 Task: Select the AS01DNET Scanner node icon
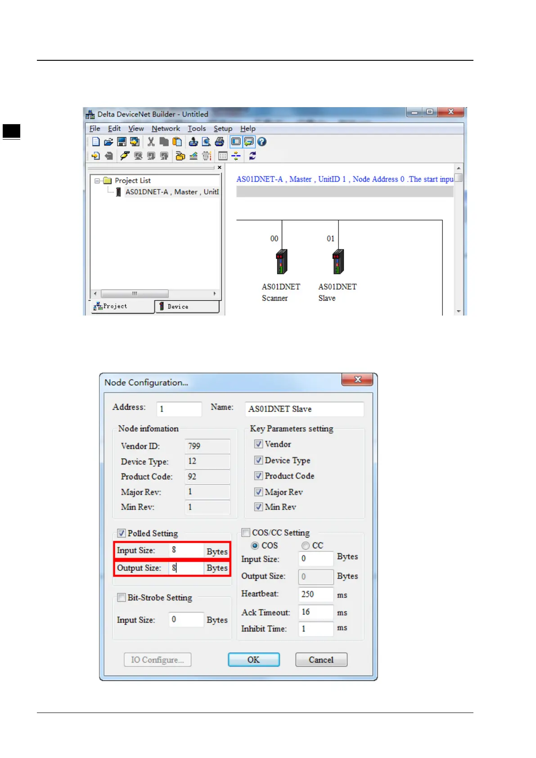[282, 262]
